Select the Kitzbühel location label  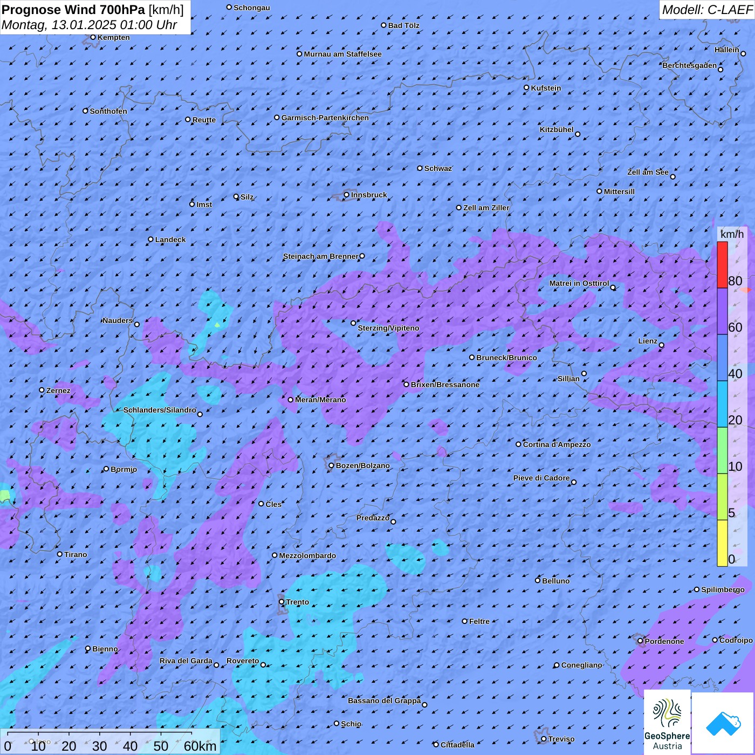[x=557, y=129]
